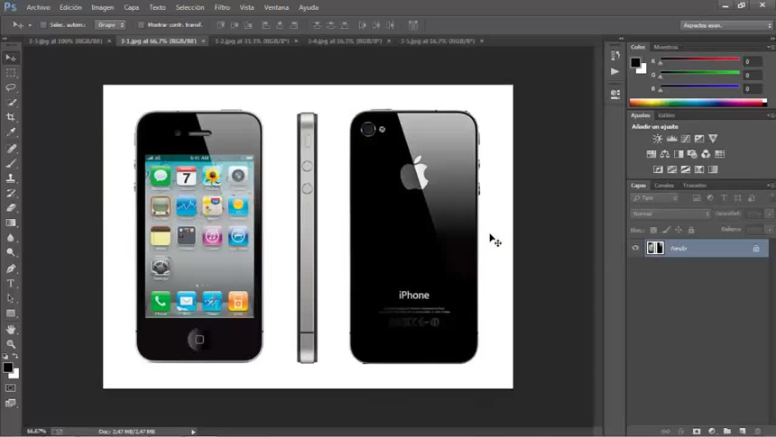This screenshot has height=437, width=776.
Task: Select the History Brush tool
Action: 11,193
